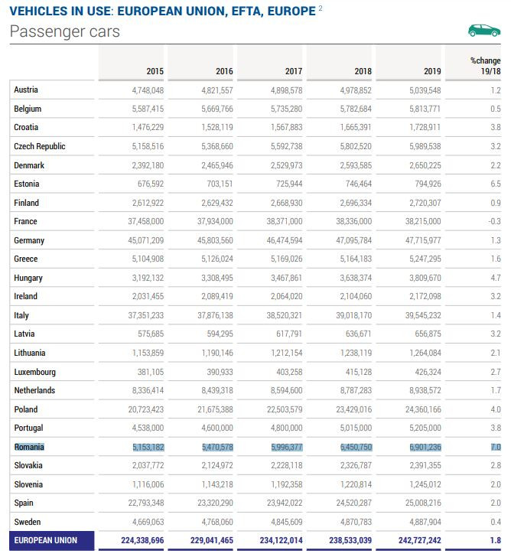This screenshot has height=557, width=511.
Task: Select the Luxembourg row label
Action: [34, 372]
